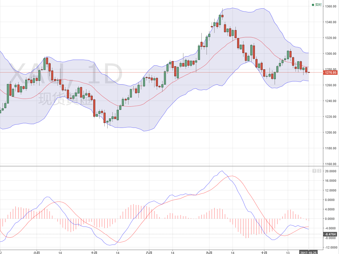The height and width of the screenshot is (254, 339).
Task: Click the 12.0000 MACD axis label
Action: [331, 190]
